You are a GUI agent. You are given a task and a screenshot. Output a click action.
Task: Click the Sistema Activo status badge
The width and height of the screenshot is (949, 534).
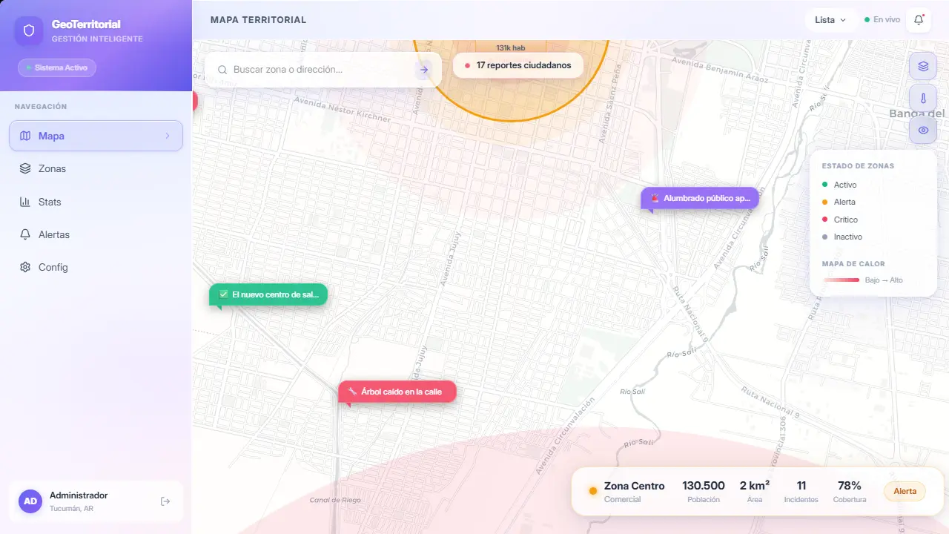coord(57,67)
